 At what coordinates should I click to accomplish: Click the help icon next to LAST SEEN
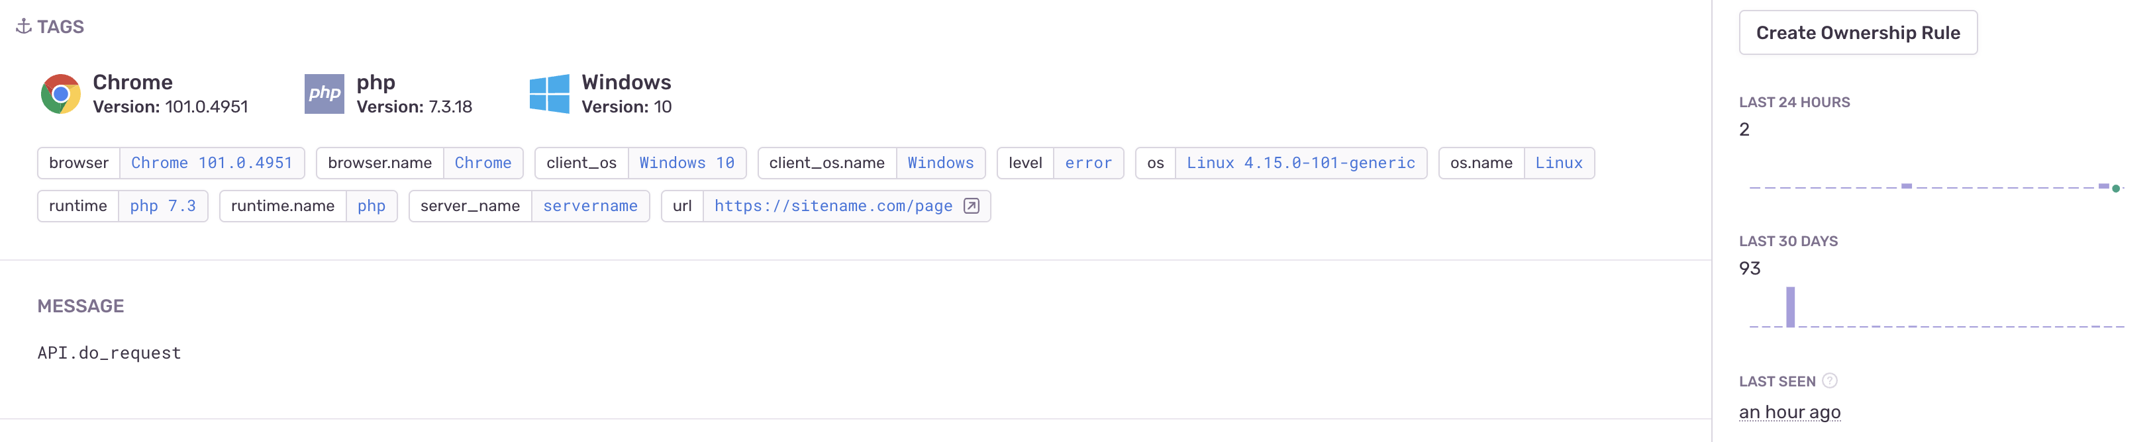click(1830, 380)
